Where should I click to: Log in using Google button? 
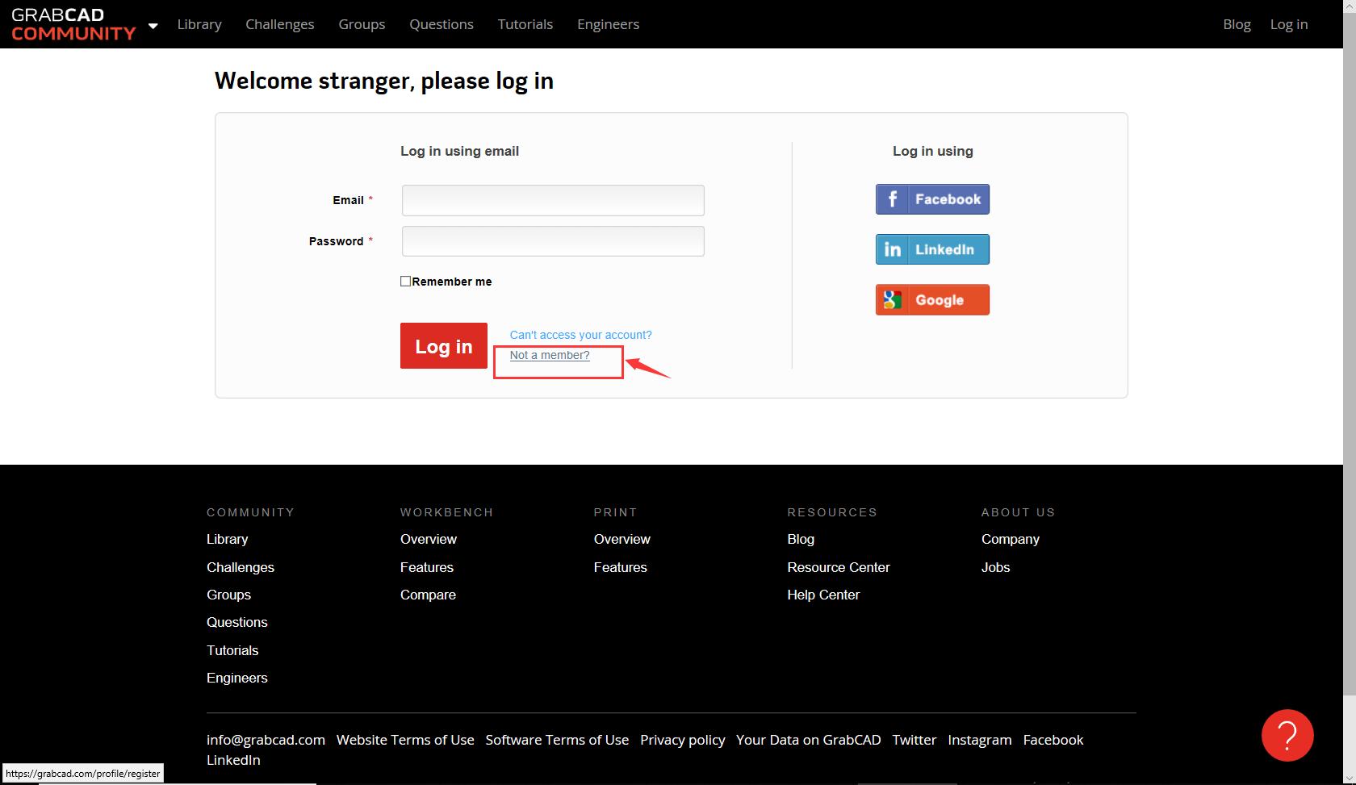pos(932,300)
